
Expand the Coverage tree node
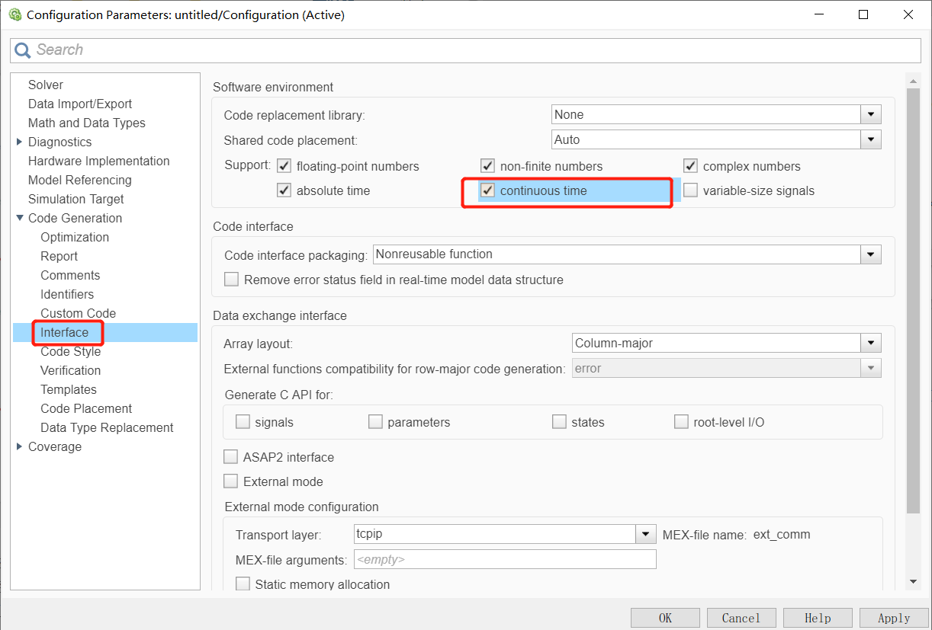(19, 446)
